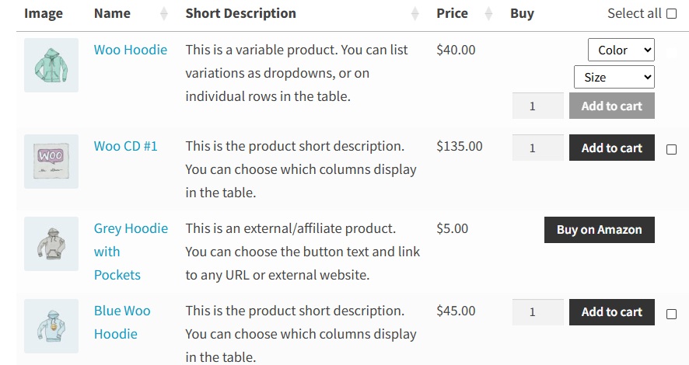
Task: Open the Woo Hoodie product thumbnail
Action: pyautogui.click(x=51, y=65)
